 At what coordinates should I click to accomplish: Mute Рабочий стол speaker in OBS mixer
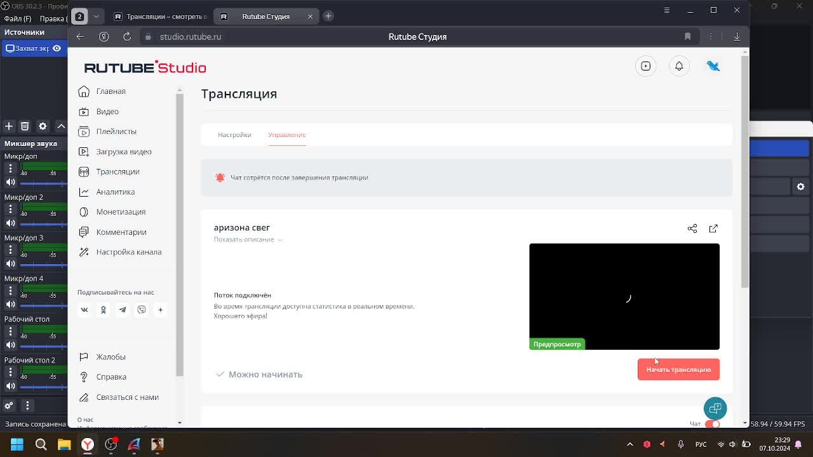click(x=10, y=345)
